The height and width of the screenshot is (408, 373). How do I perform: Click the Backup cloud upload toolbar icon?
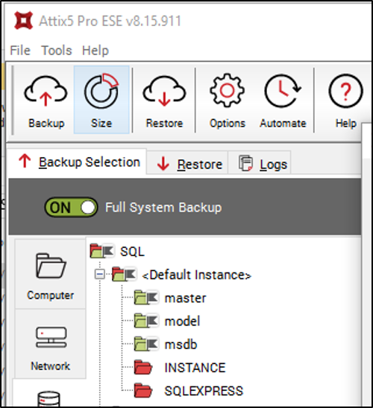click(46, 92)
